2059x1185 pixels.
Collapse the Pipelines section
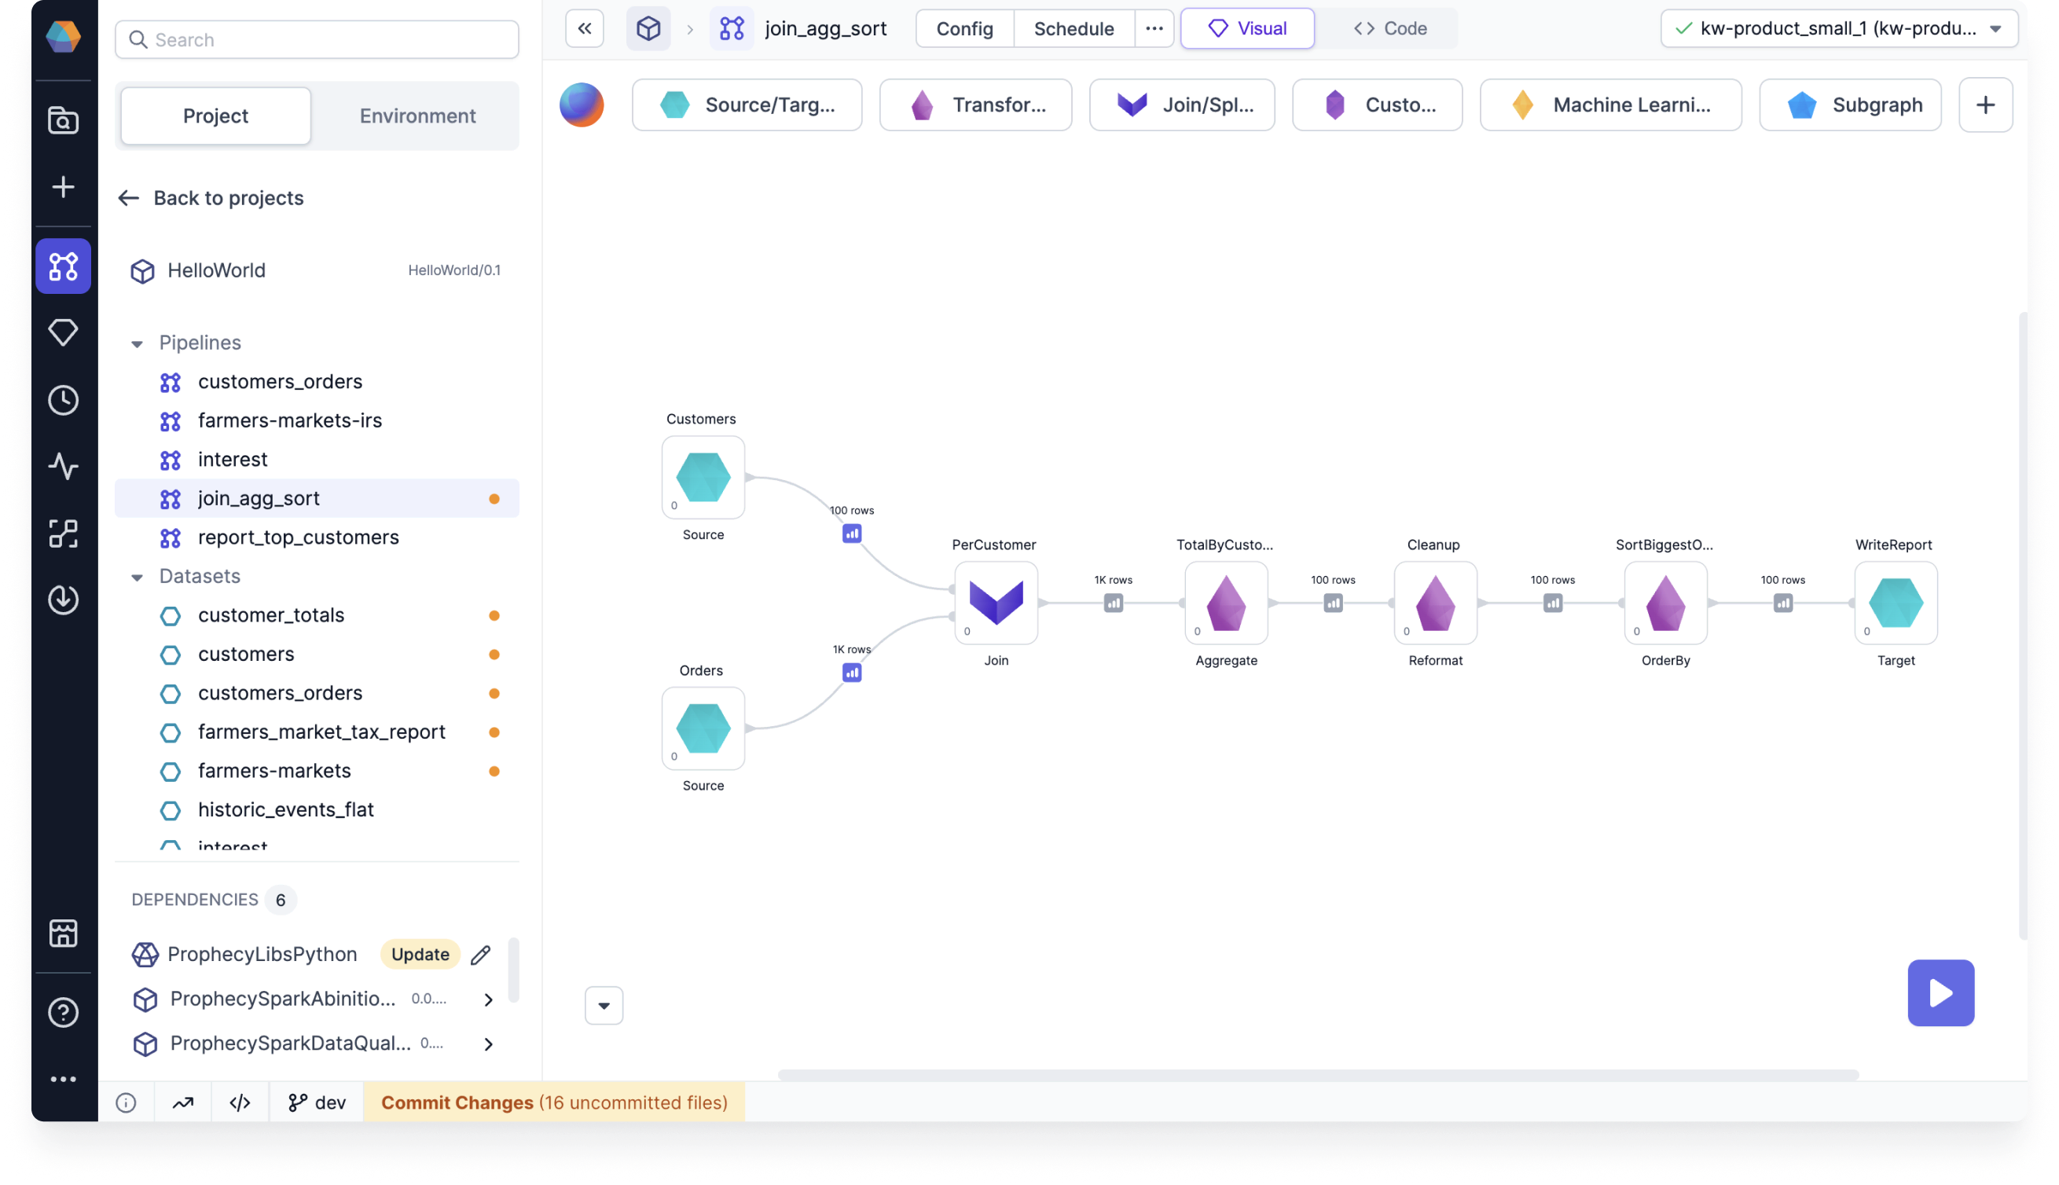pos(137,343)
